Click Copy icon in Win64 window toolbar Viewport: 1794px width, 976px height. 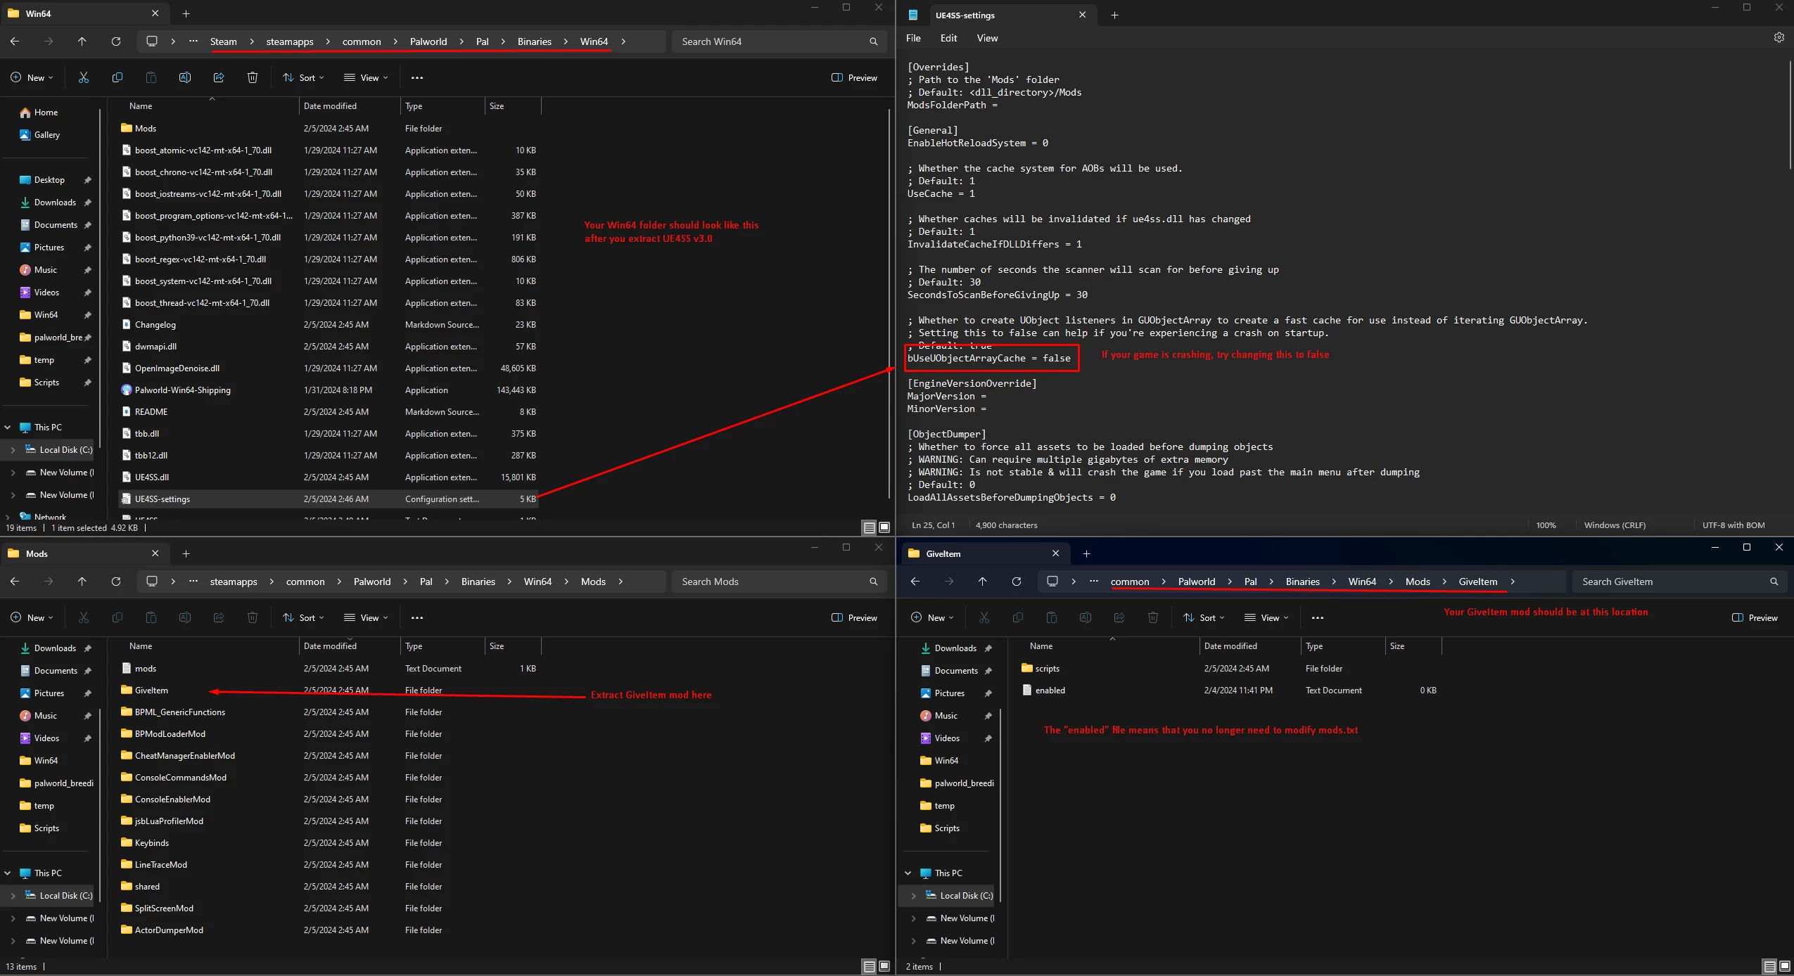coord(117,78)
